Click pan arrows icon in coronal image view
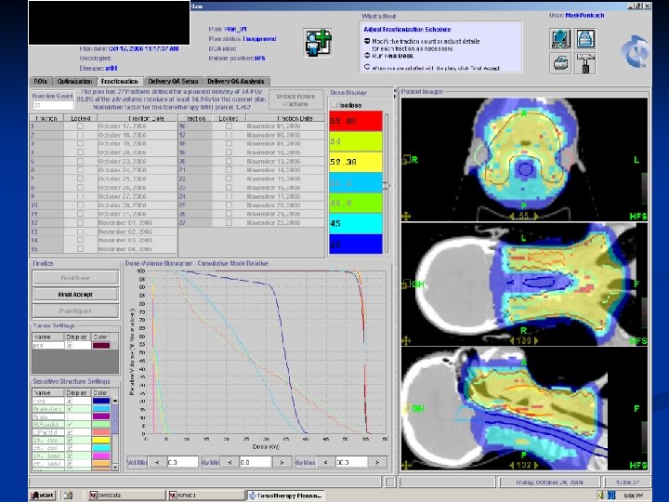The width and height of the screenshot is (669, 502). point(406,340)
